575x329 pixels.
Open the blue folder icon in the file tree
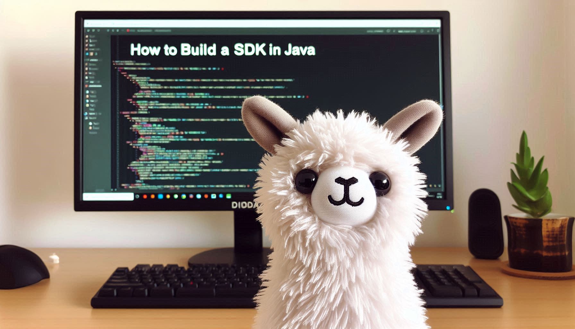(87, 53)
